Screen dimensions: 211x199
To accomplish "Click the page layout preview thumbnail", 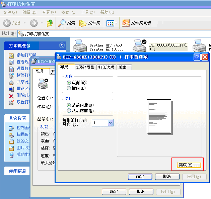I will tap(160, 117).
